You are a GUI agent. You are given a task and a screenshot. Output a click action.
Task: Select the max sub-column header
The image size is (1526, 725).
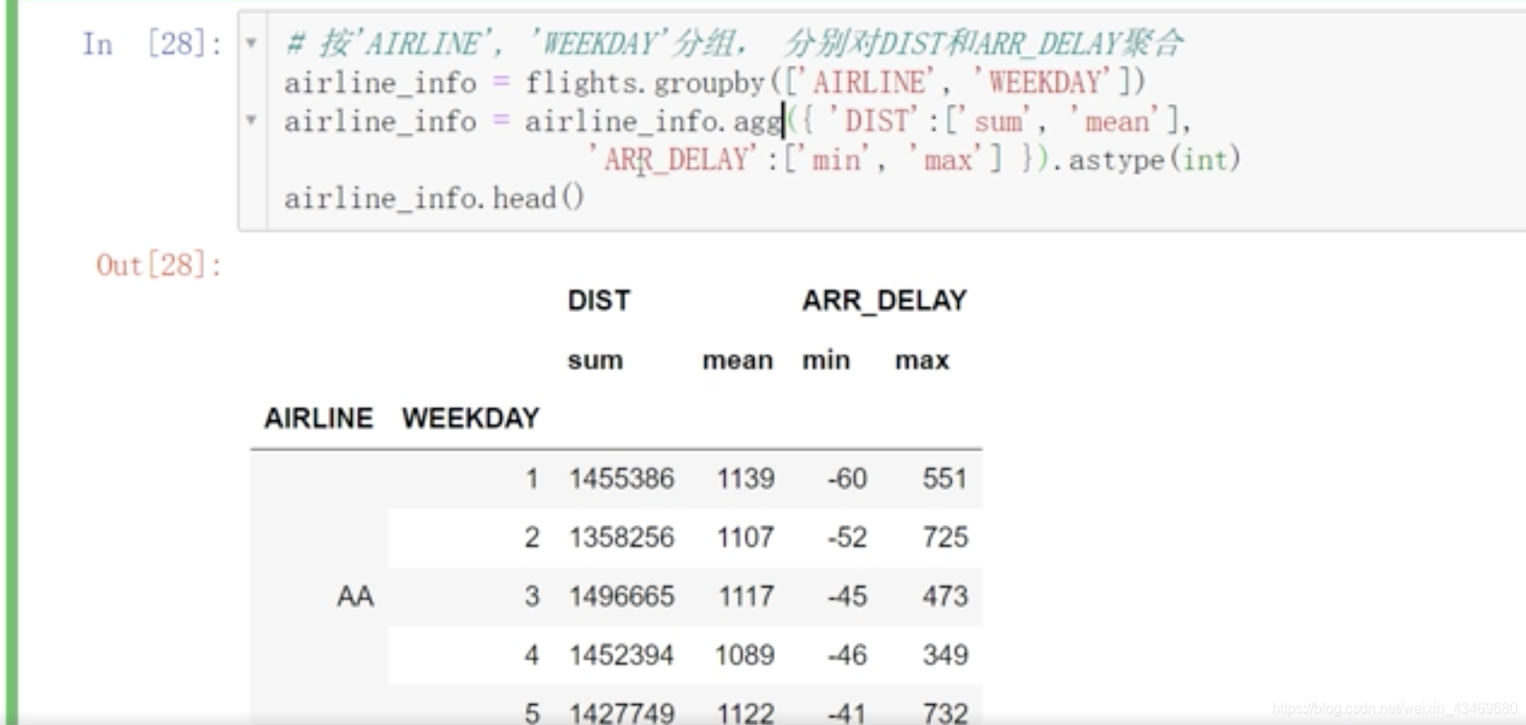(x=922, y=360)
